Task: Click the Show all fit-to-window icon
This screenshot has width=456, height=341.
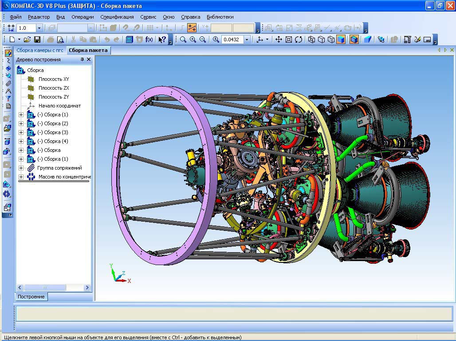Action: point(289,40)
